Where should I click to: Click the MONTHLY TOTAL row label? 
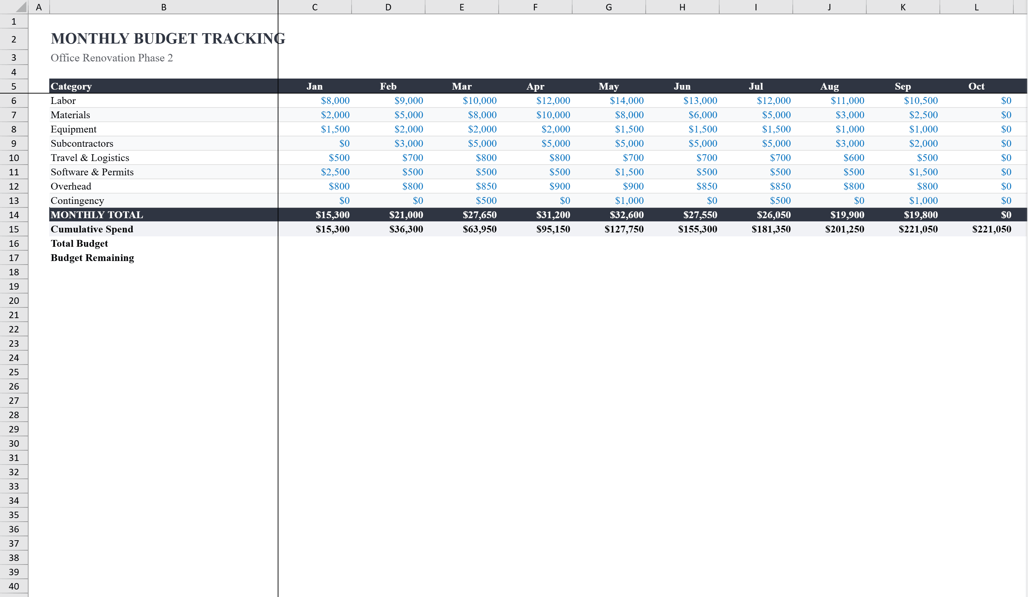coord(96,215)
